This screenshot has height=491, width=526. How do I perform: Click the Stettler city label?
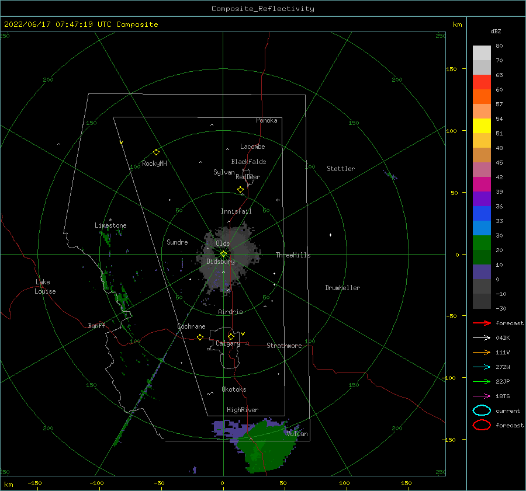[x=341, y=169]
